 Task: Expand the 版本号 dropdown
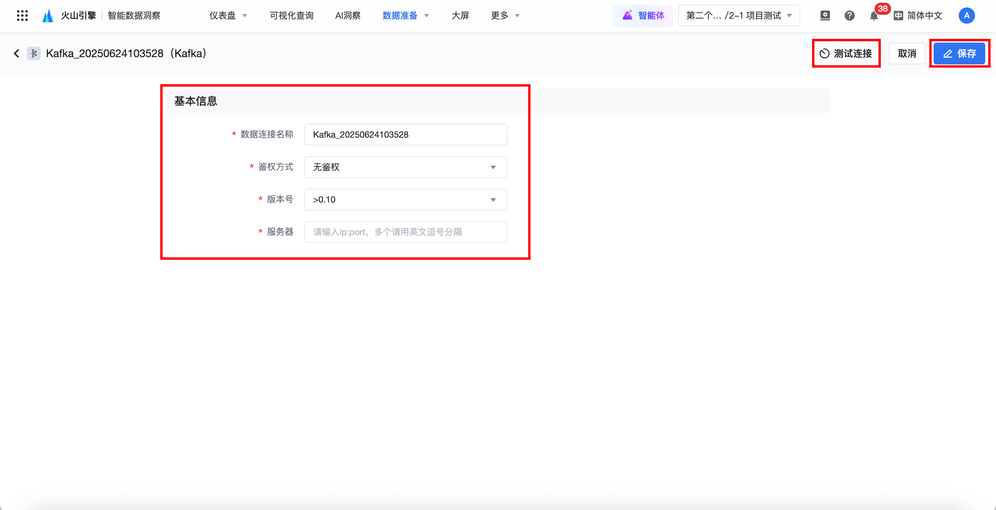405,200
